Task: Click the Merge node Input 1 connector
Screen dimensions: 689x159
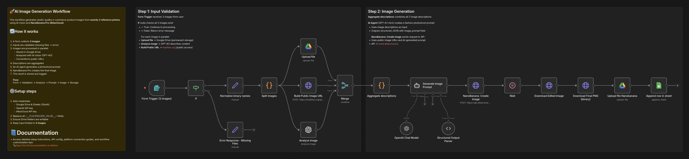Action: pos(337,80)
